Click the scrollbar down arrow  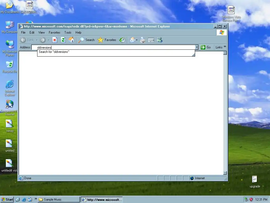(225, 173)
